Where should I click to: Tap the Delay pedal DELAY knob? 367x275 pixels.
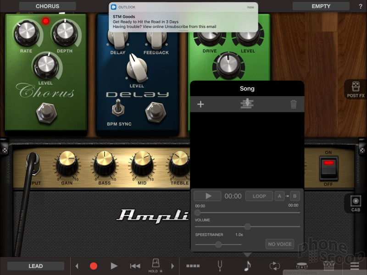(118, 40)
